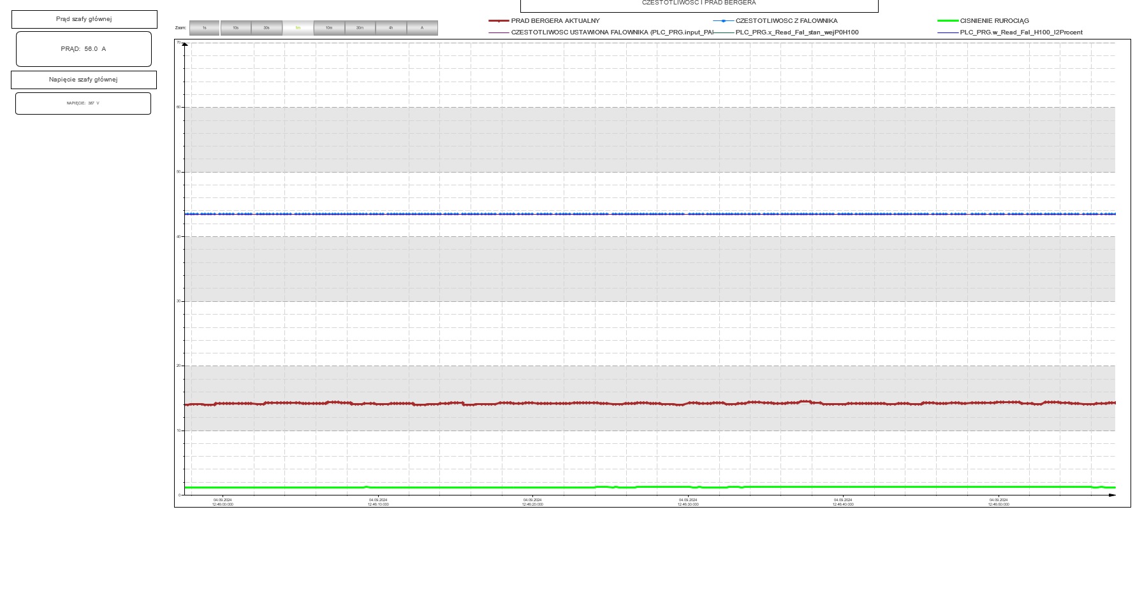Click the 'A' zoom-all button
Viewport: 1142px width, 591px height.
click(422, 28)
